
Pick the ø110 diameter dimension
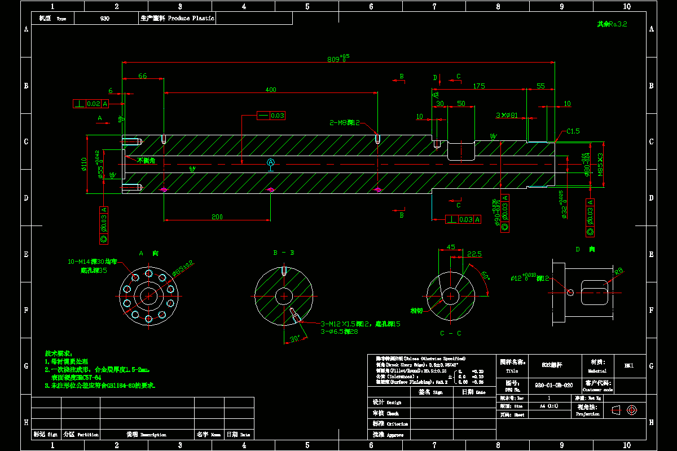(83, 164)
